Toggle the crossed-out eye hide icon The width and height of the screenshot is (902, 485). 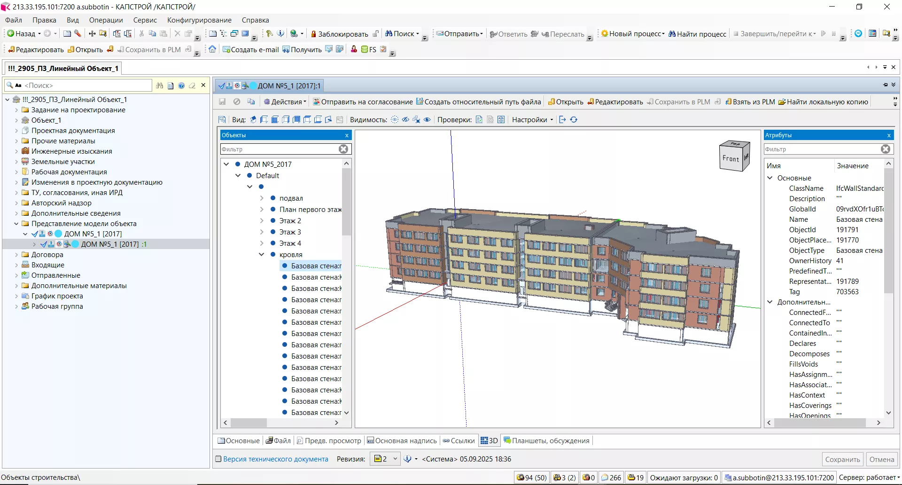click(405, 120)
